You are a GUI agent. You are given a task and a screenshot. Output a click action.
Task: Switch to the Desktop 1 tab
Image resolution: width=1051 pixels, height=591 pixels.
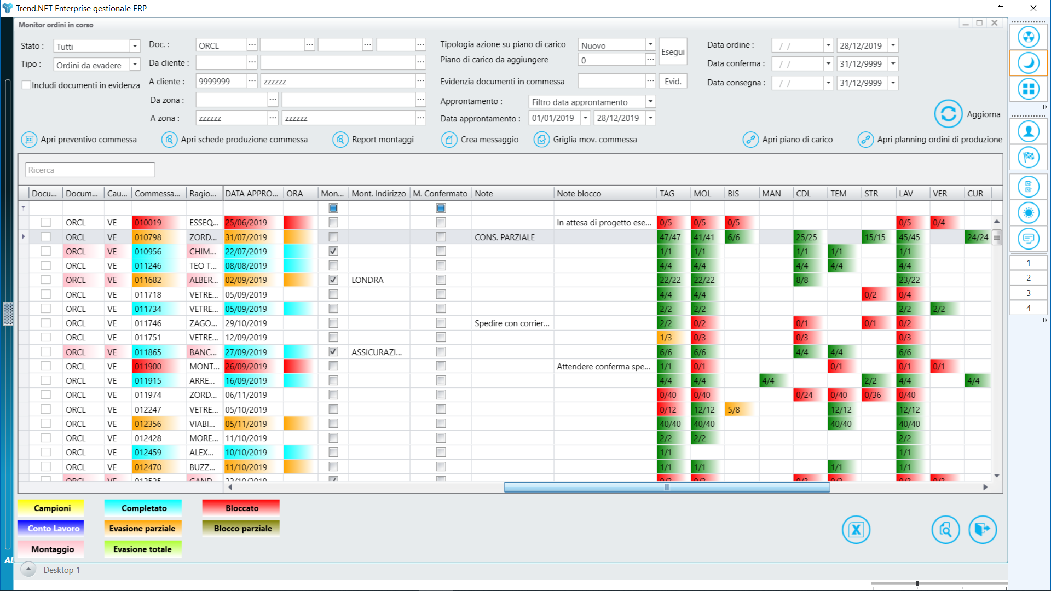pyautogui.click(x=61, y=570)
